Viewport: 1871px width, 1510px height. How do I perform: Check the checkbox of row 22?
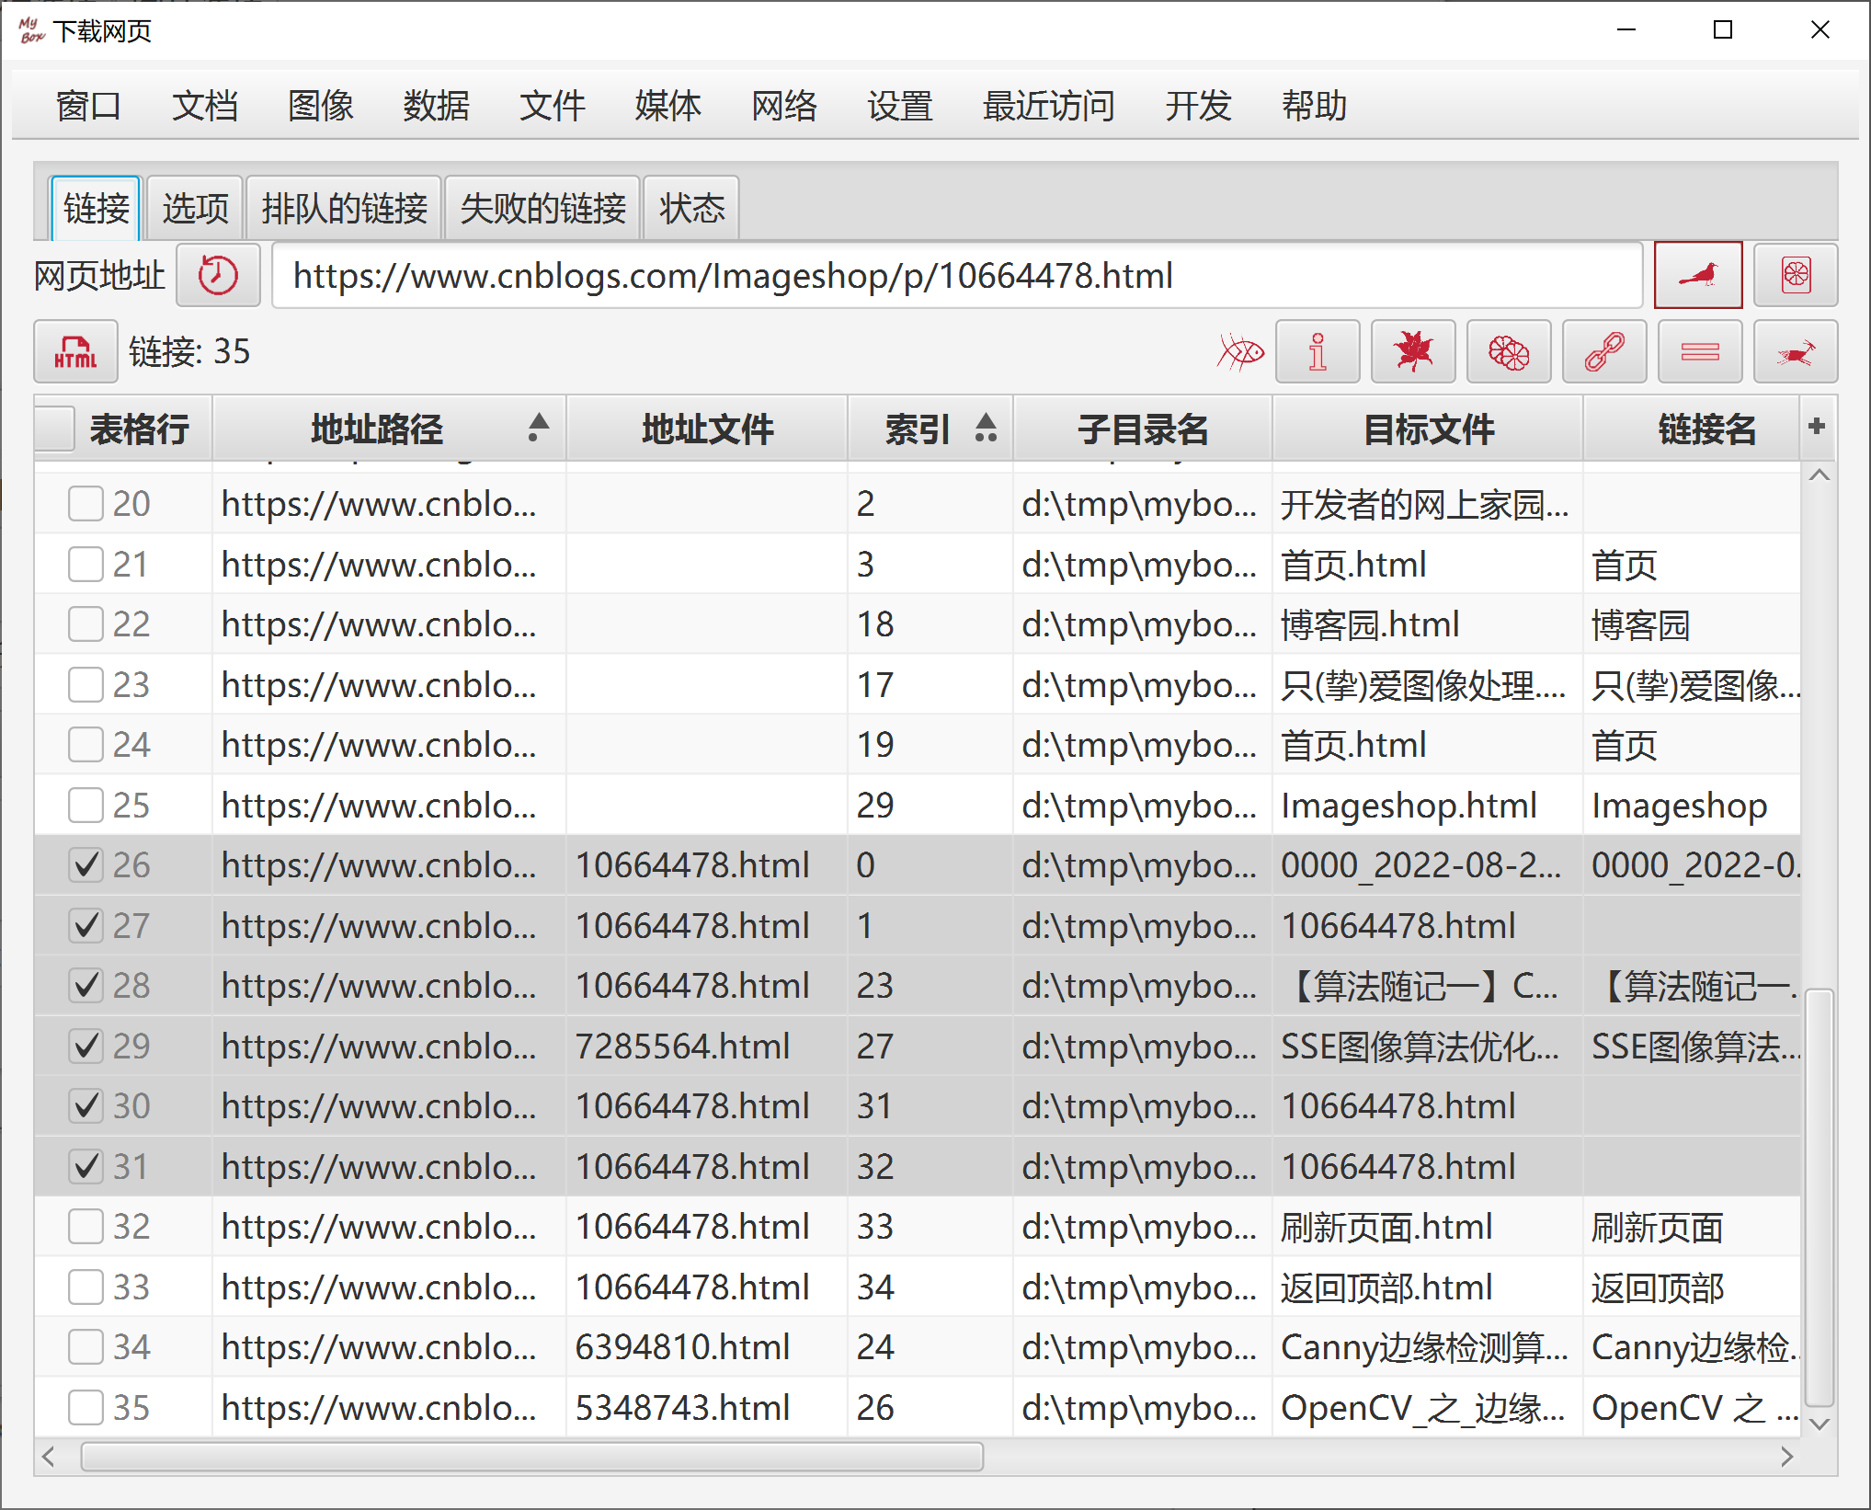click(86, 624)
